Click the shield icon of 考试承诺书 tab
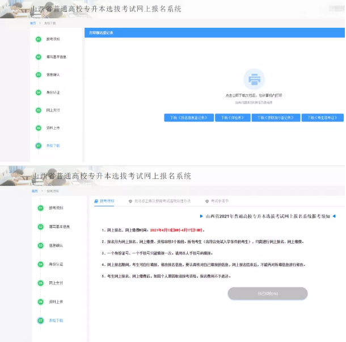 (x=206, y=201)
